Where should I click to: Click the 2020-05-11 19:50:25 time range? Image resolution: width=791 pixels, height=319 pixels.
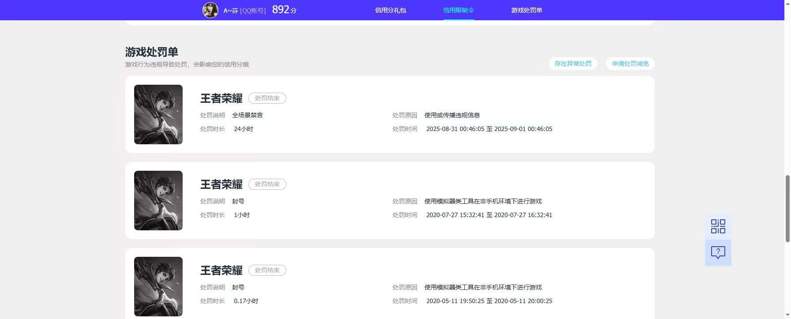click(489, 301)
